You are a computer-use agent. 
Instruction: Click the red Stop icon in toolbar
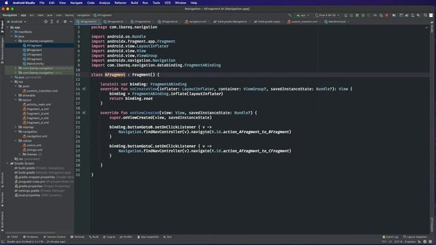pyautogui.click(x=387, y=15)
